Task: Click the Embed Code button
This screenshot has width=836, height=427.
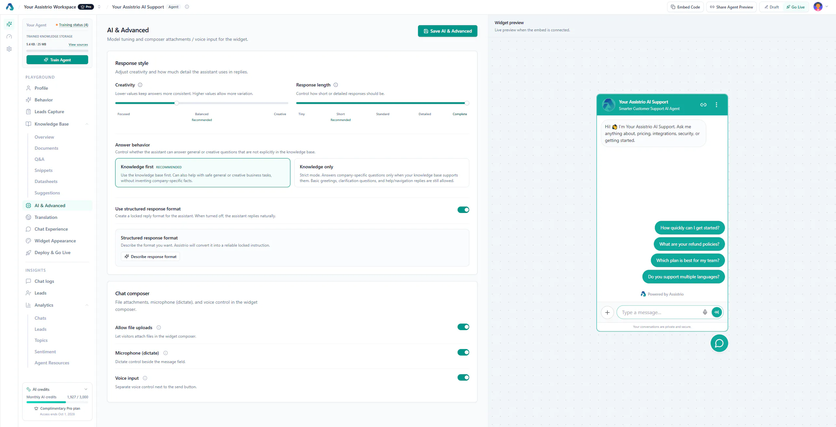Action: [685, 7]
